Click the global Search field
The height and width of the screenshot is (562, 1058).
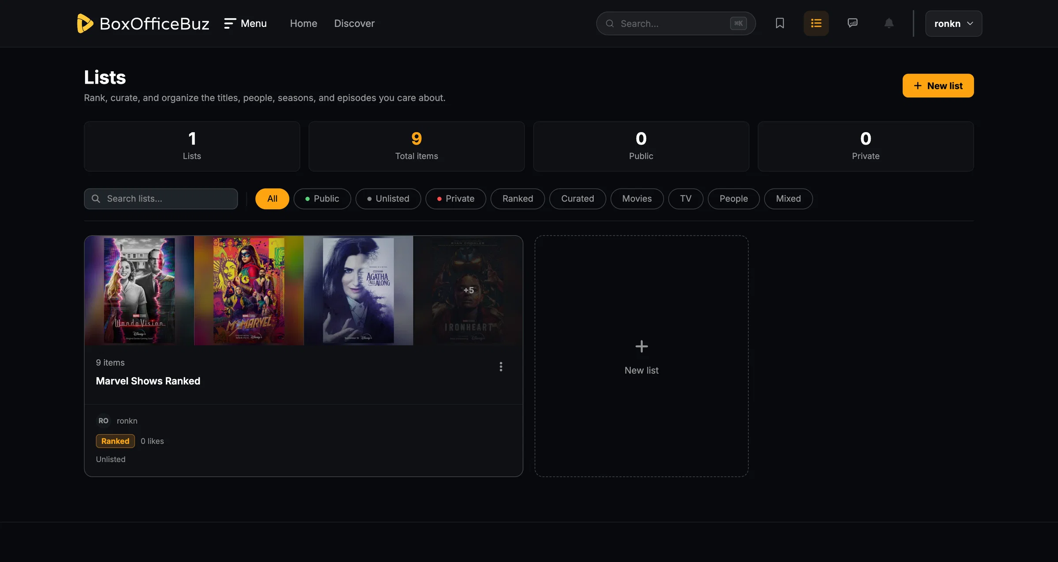coord(676,23)
